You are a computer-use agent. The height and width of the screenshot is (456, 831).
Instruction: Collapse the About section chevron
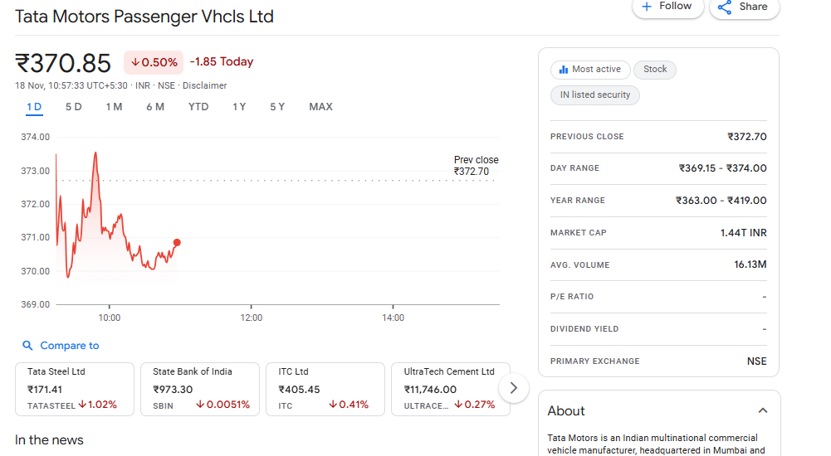coord(763,410)
